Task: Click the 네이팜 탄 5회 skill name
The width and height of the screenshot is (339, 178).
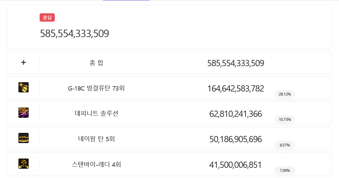Action: pos(96,139)
